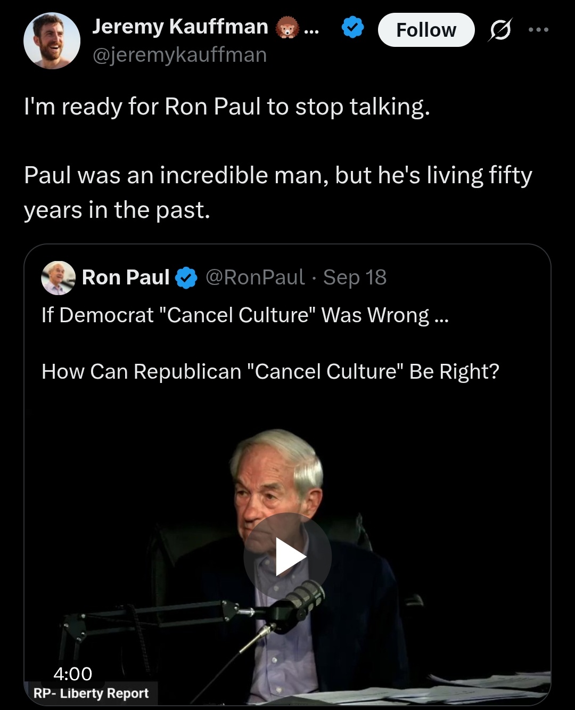Click Jeremy Kauffman's blue verified badge
The width and height of the screenshot is (575, 710).
point(352,28)
